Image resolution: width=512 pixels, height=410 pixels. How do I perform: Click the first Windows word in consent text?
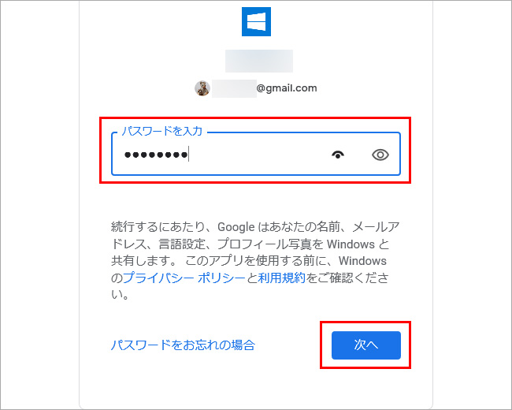point(351,244)
